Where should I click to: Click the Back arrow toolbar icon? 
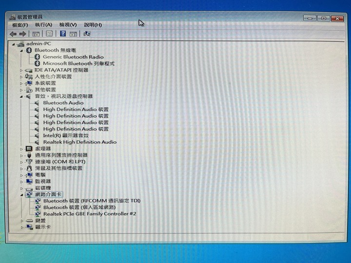click(x=13, y=34)
